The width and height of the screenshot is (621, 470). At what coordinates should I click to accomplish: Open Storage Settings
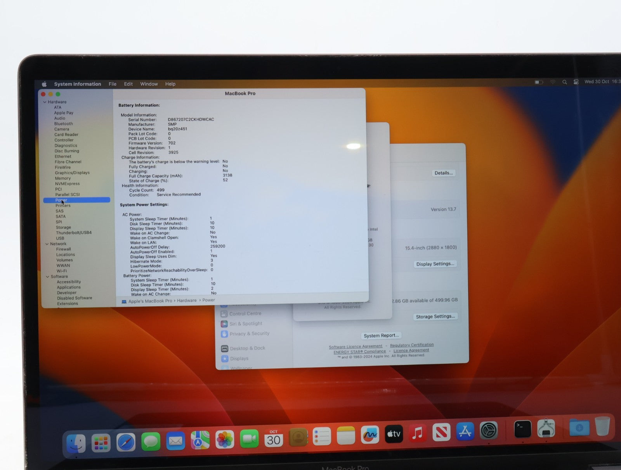point(435,316)
